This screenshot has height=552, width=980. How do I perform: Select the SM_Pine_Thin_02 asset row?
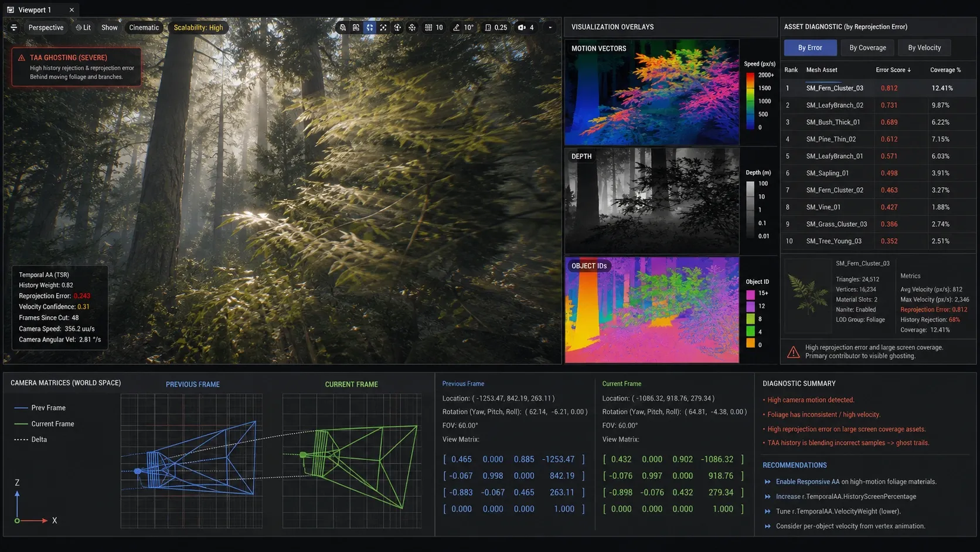coord(878,140)
